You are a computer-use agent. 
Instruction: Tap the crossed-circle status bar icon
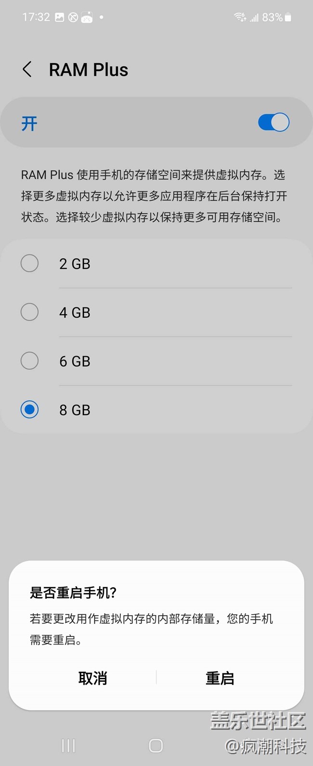pyautogui.click(x=73, y=17)
